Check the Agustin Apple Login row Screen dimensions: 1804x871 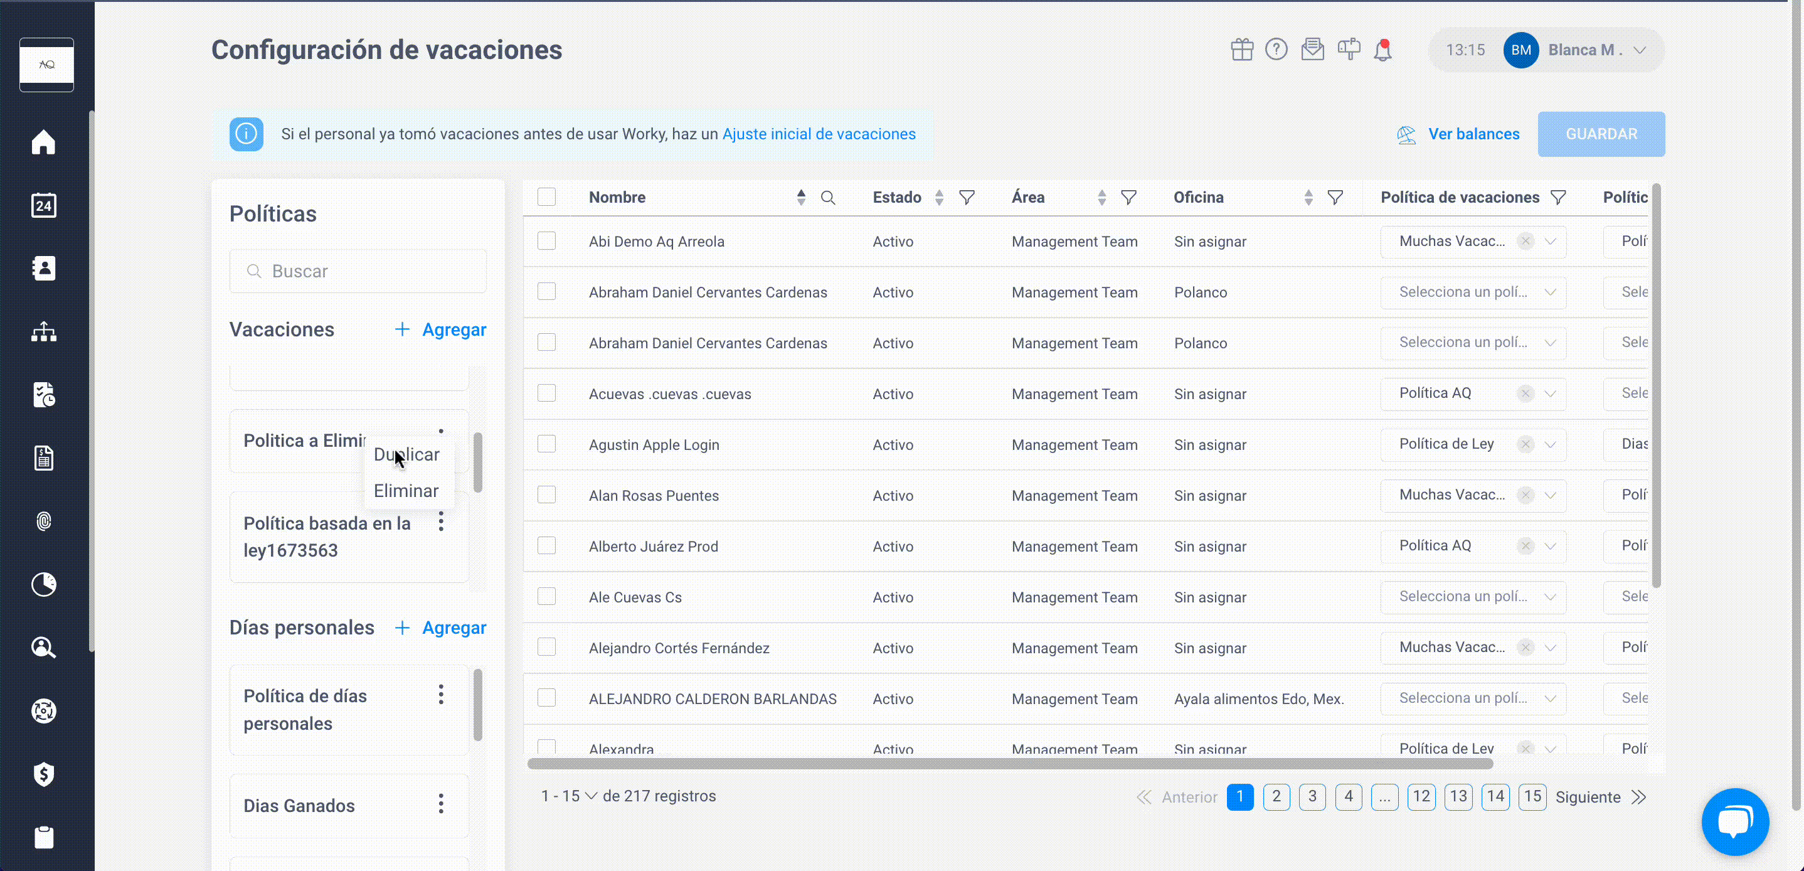click(x=546, y=444)
